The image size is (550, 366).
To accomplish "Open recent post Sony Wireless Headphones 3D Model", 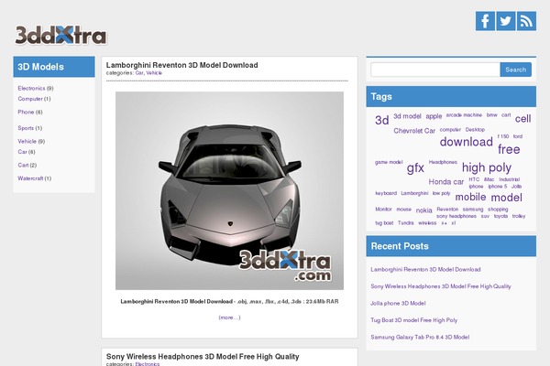I will [441, 286].
